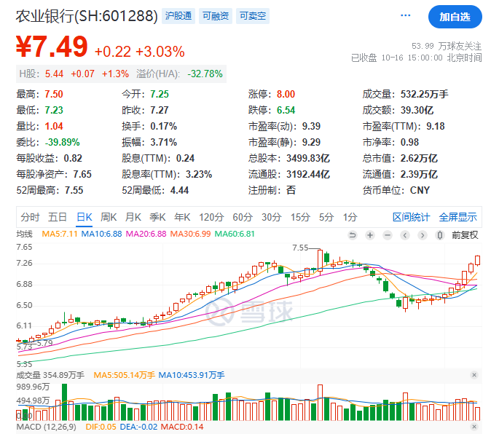Click the 均线 indicator label

(25, 234)
